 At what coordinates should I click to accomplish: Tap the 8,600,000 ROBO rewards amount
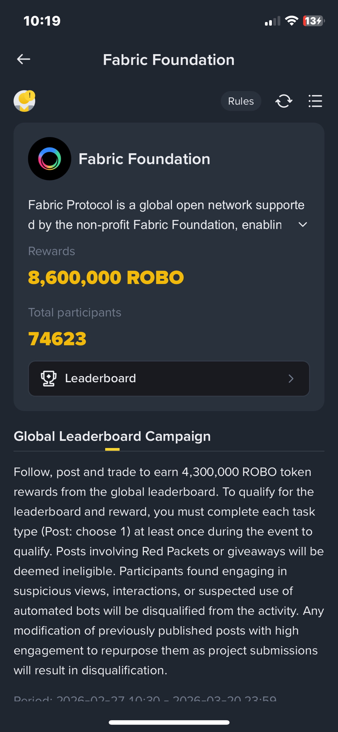(x=106, y=278)
